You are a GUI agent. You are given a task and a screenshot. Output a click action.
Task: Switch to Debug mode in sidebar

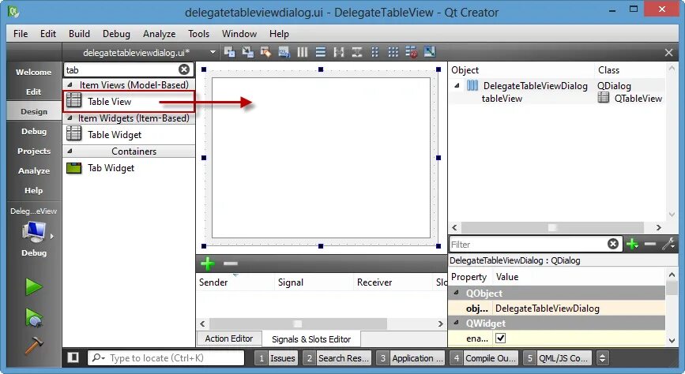34,131
